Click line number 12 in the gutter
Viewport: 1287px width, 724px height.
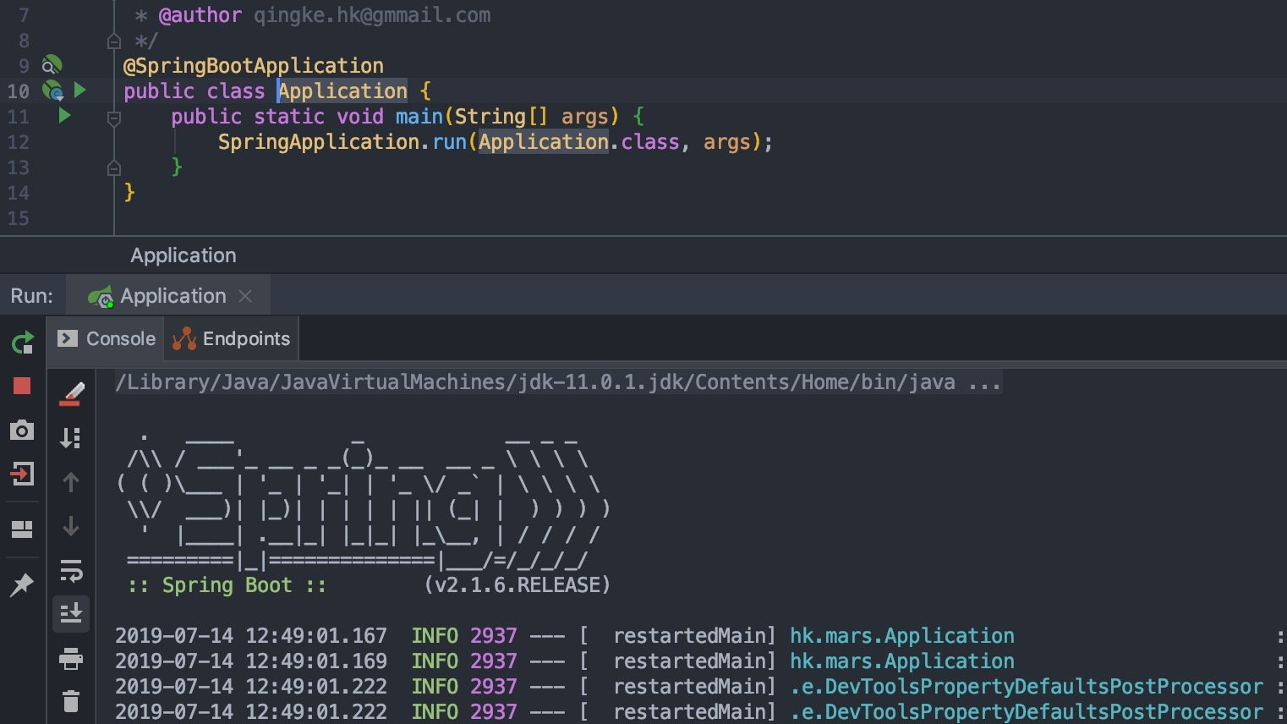[18, 142]
